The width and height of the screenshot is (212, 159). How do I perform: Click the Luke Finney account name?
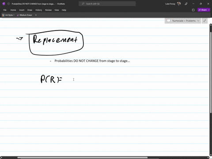pyautogui.click(x=170, y=4)
